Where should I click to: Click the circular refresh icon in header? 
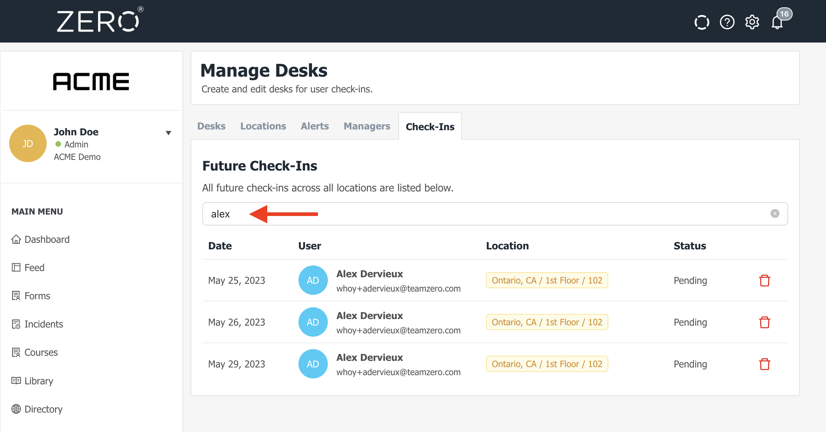pos(702,22)
